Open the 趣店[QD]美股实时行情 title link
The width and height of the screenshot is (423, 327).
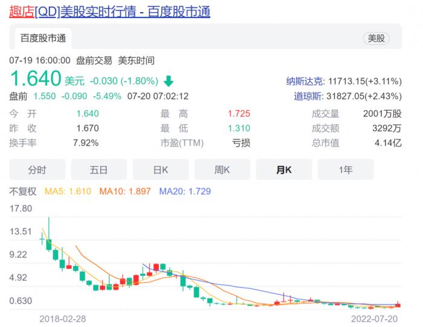pyautogui.click(x=109, y=12)
